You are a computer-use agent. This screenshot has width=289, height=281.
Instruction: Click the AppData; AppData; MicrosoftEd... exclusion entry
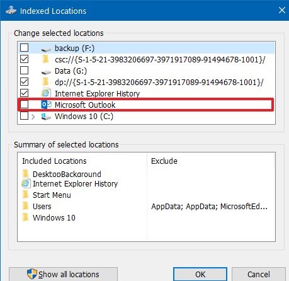pyautogui.click(x=209, y=207)
